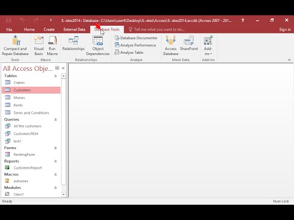Viewport: 294px width, 220px height.
Task: Click the Tell me what you want field
Action: click(x=157, y=29)
